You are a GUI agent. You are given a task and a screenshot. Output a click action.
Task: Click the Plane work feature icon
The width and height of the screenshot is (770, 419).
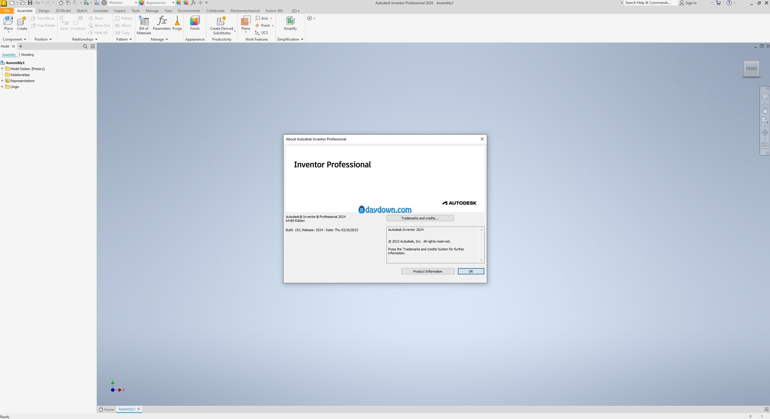(246, 21)
